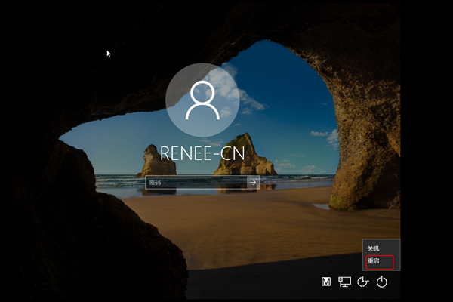Open the network connection icon
The image size is (453, 302).
[x=344, y=282]
